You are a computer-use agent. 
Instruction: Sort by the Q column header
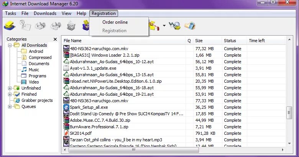tap(189, 41)
